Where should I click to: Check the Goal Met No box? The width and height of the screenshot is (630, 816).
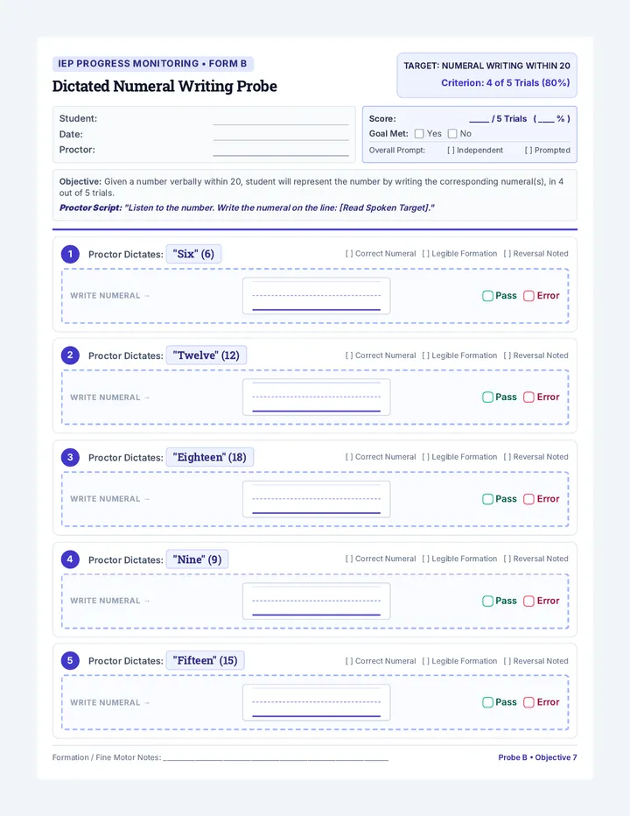tap(452, 134)
